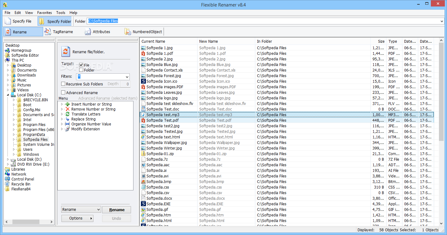The height and width of the screenshot is (235, 447).
Task: Click the green plus Insert Number icon
Action: [68, 104]
